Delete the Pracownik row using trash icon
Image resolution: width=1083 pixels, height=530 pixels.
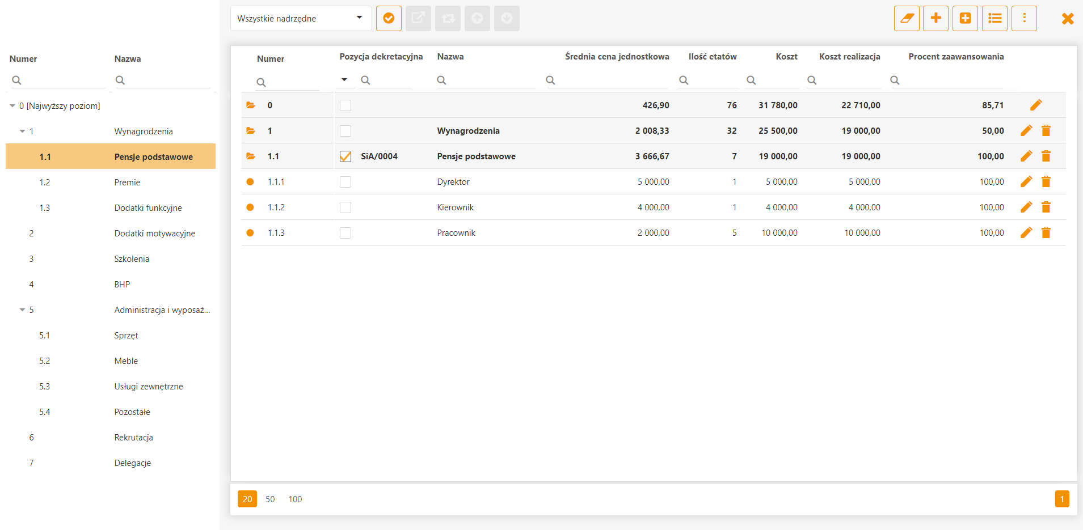tap(1046, 233)
